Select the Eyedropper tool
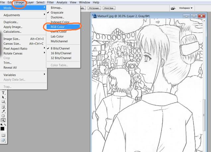This screenshot has width=211, height=152. click(3, 111)
